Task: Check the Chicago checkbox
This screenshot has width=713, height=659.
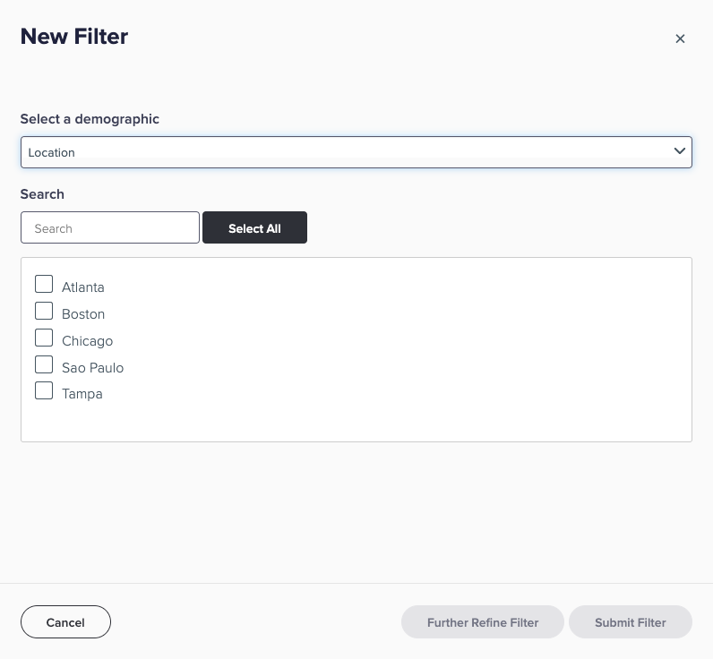Action: (x=44, y=338)
